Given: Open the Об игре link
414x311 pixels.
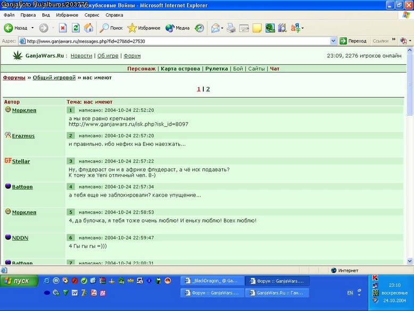Looking at the screenshot, I should click(x=107, y=56).
